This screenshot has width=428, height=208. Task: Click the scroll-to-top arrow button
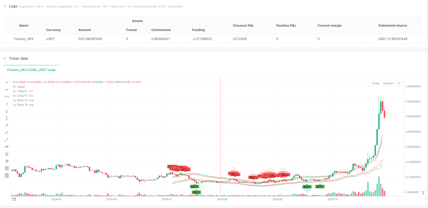423,193
